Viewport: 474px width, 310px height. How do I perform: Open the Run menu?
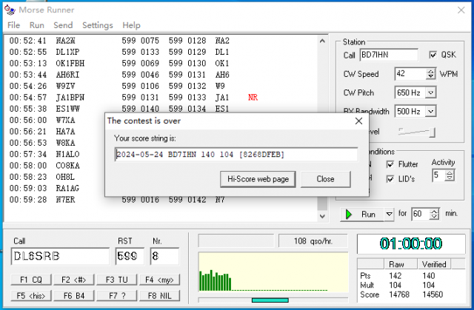click(x=36, y=25)
